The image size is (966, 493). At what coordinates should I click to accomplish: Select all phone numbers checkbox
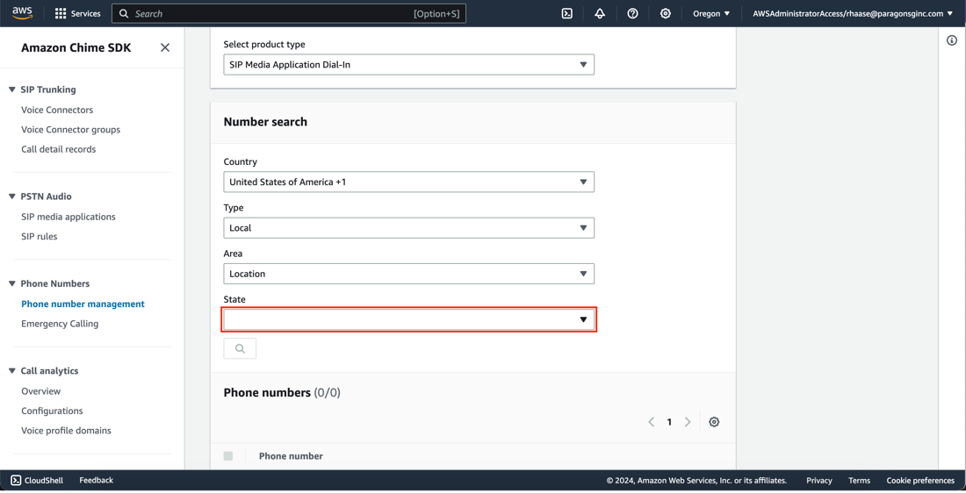228,456
